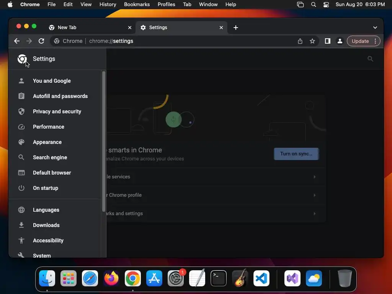Go to Privacy and security settings
The width and height of the screenshot is (392, 294).
pos(57,111)
